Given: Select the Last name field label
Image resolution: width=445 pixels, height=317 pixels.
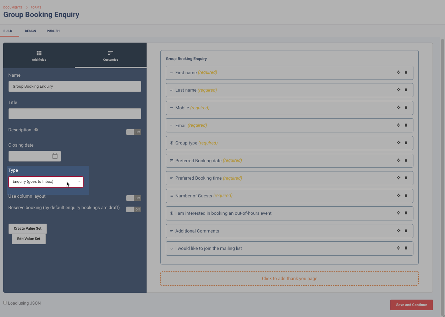Looking at the screenshot, I should click(186, 90).
